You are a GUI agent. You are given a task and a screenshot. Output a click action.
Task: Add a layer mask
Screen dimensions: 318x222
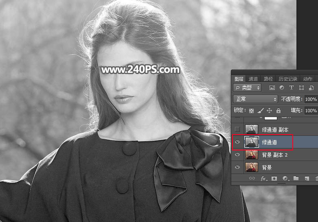pos(274,178)
